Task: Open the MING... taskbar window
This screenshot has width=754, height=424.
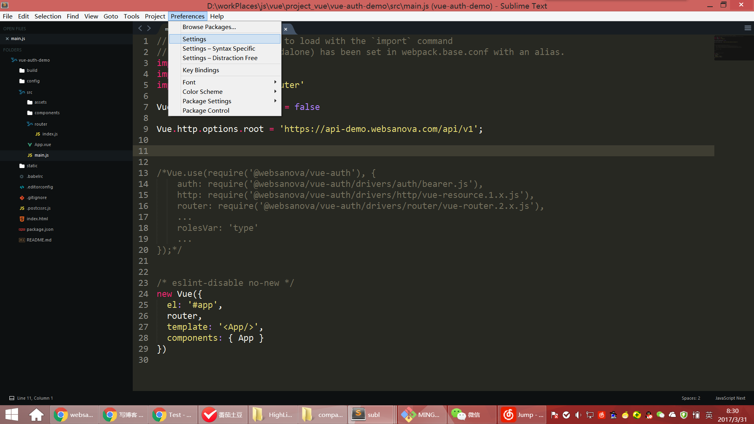Action: coord(422,415)
